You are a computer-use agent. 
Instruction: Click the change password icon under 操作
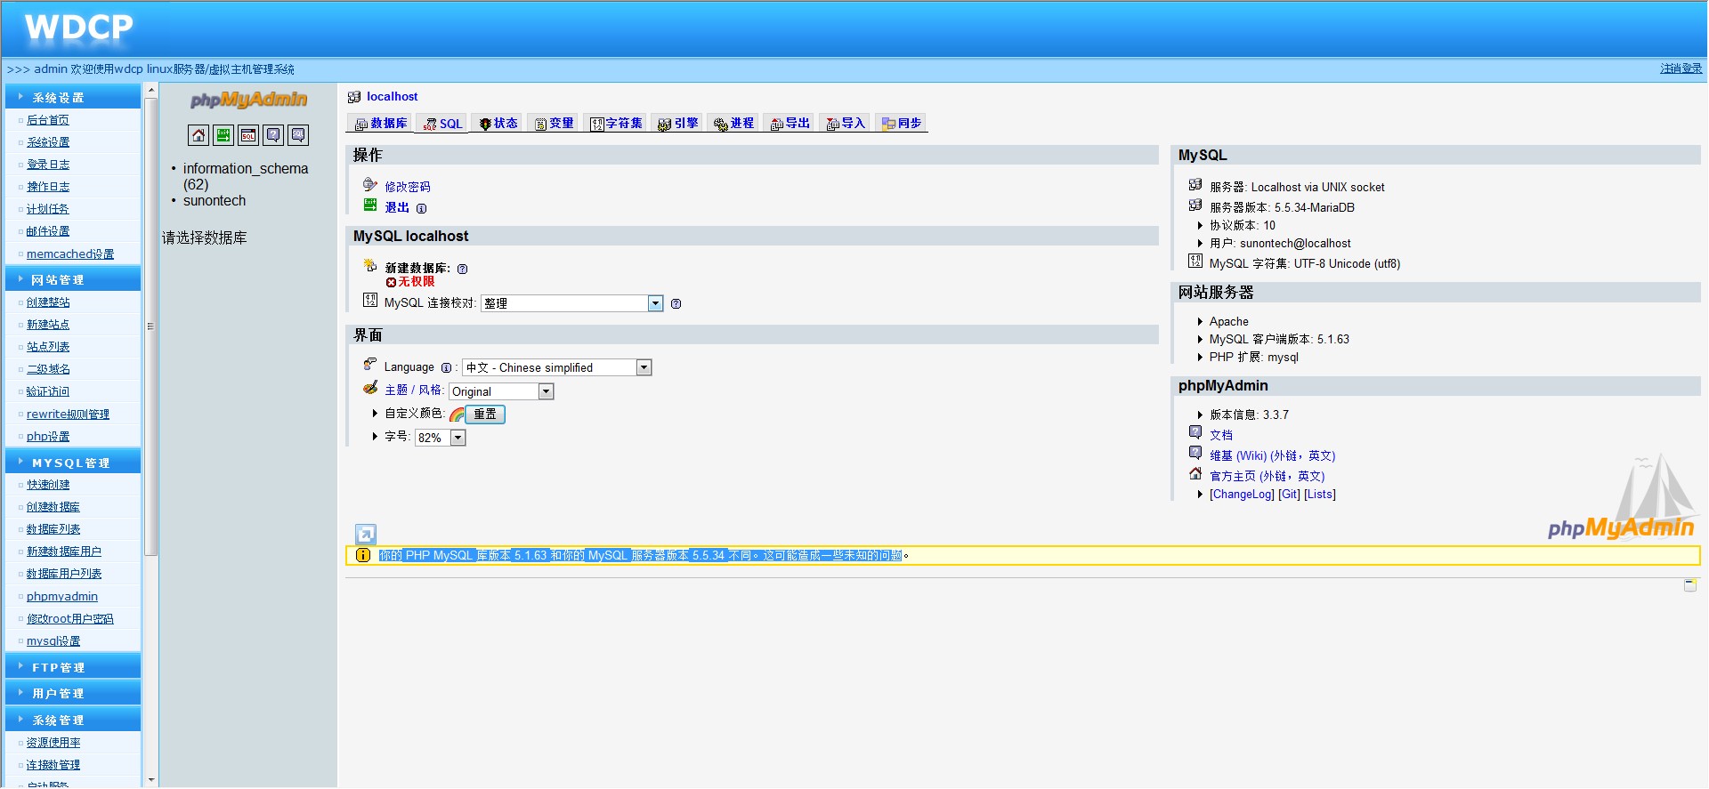click(370, 185)
